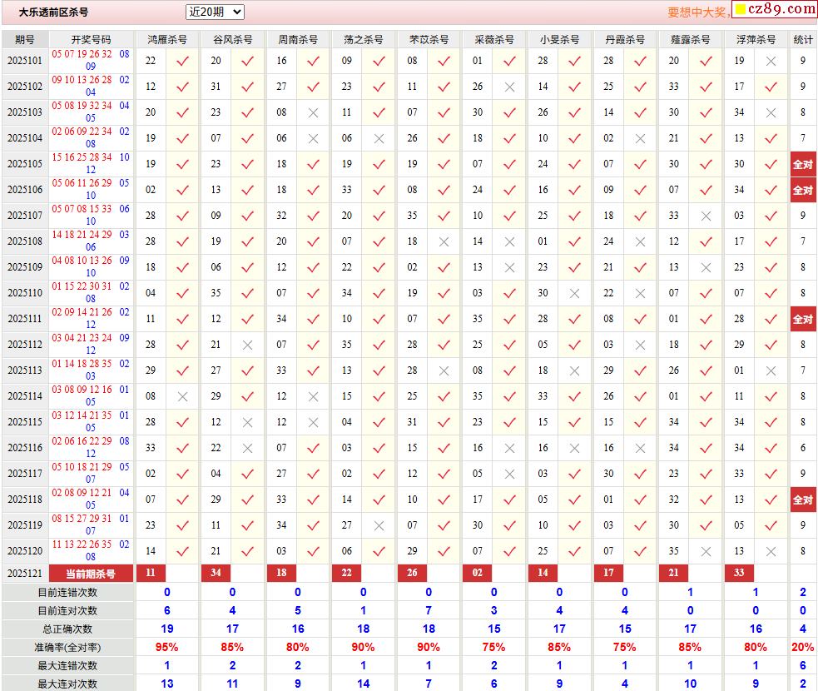Click the 浮萍杀号 cross mark for period 2025101
818x691 pixels.
pos(771,61)
